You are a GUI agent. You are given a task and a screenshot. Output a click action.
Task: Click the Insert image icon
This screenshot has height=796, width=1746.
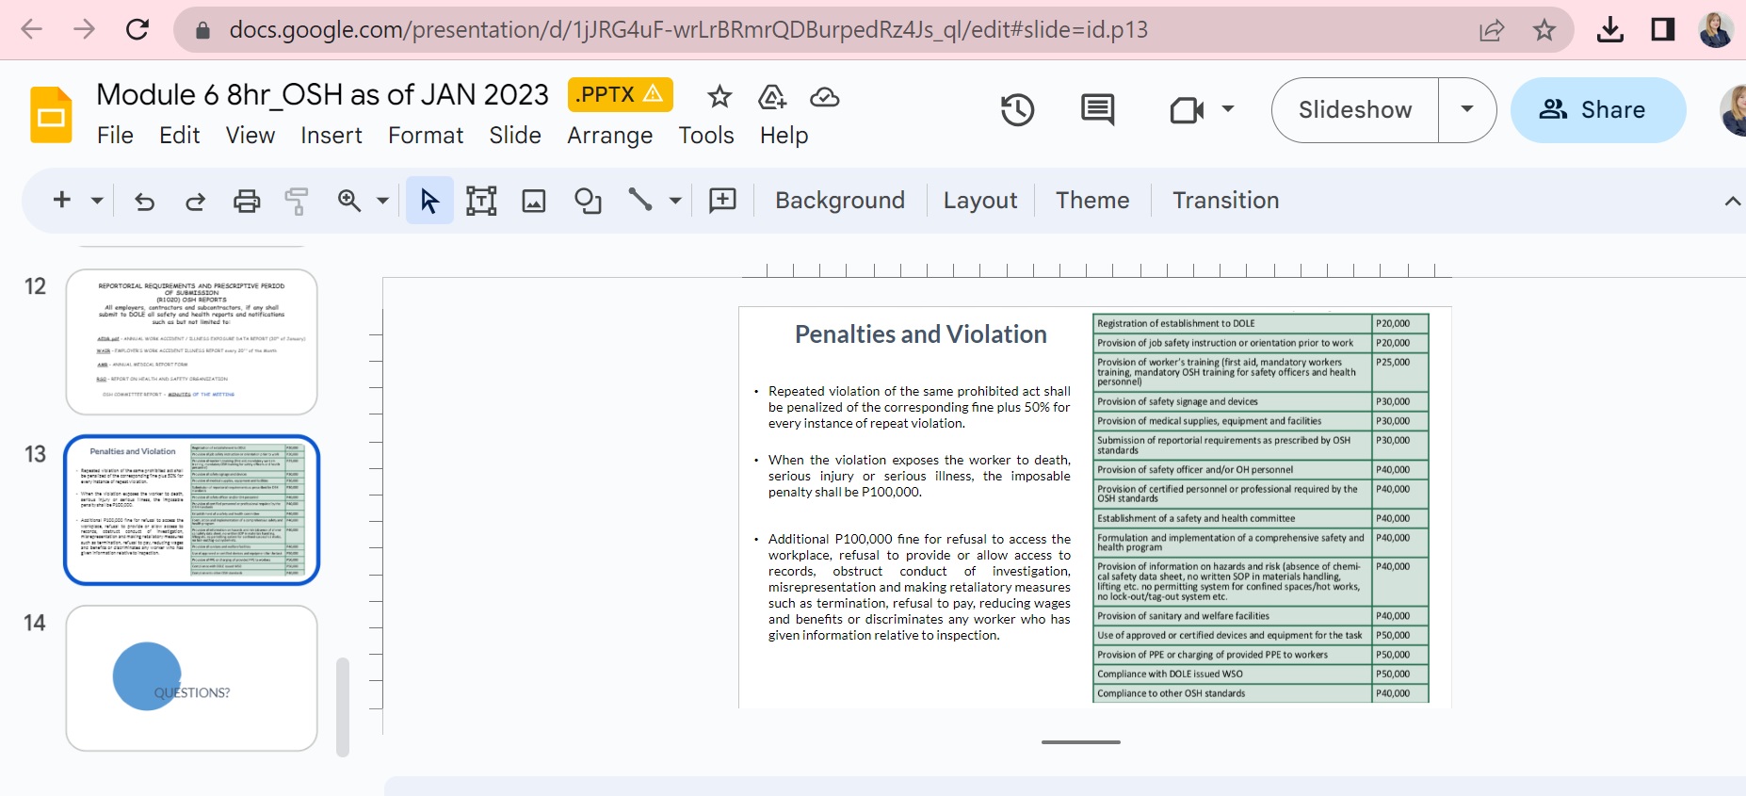point(534,201)
